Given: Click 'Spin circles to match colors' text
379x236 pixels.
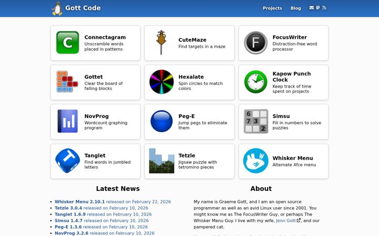Looking at the screenshot, I should (x=201, y=86).
